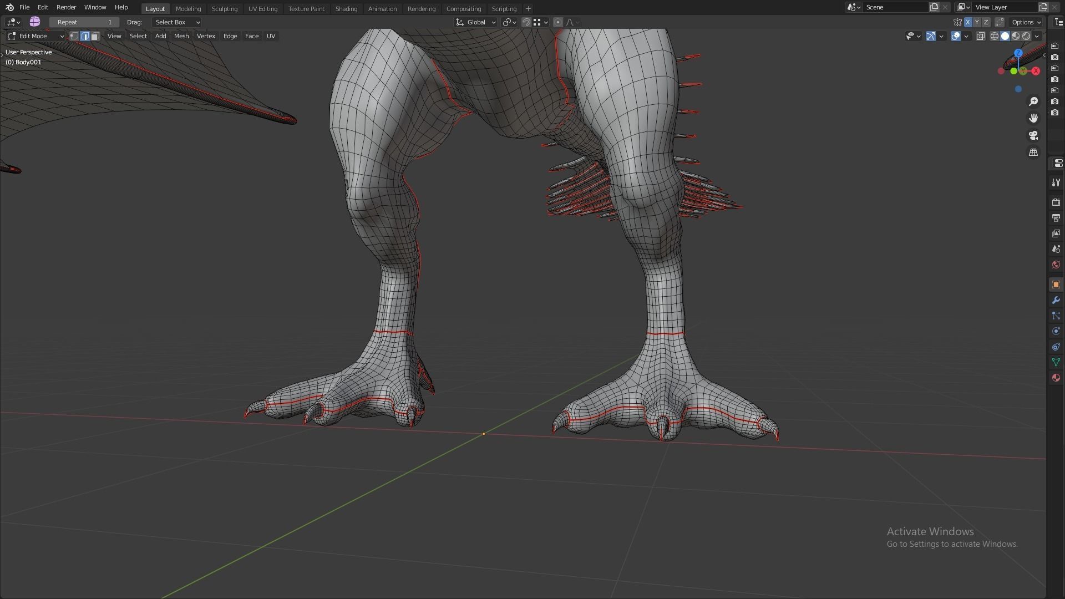Open the pivot point dropdown

(509, 22)
